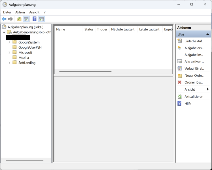Image resolution: width=212 pixels, height=170 pixels.
Task: Open the Aktion menu
Action: coord(20,12)
